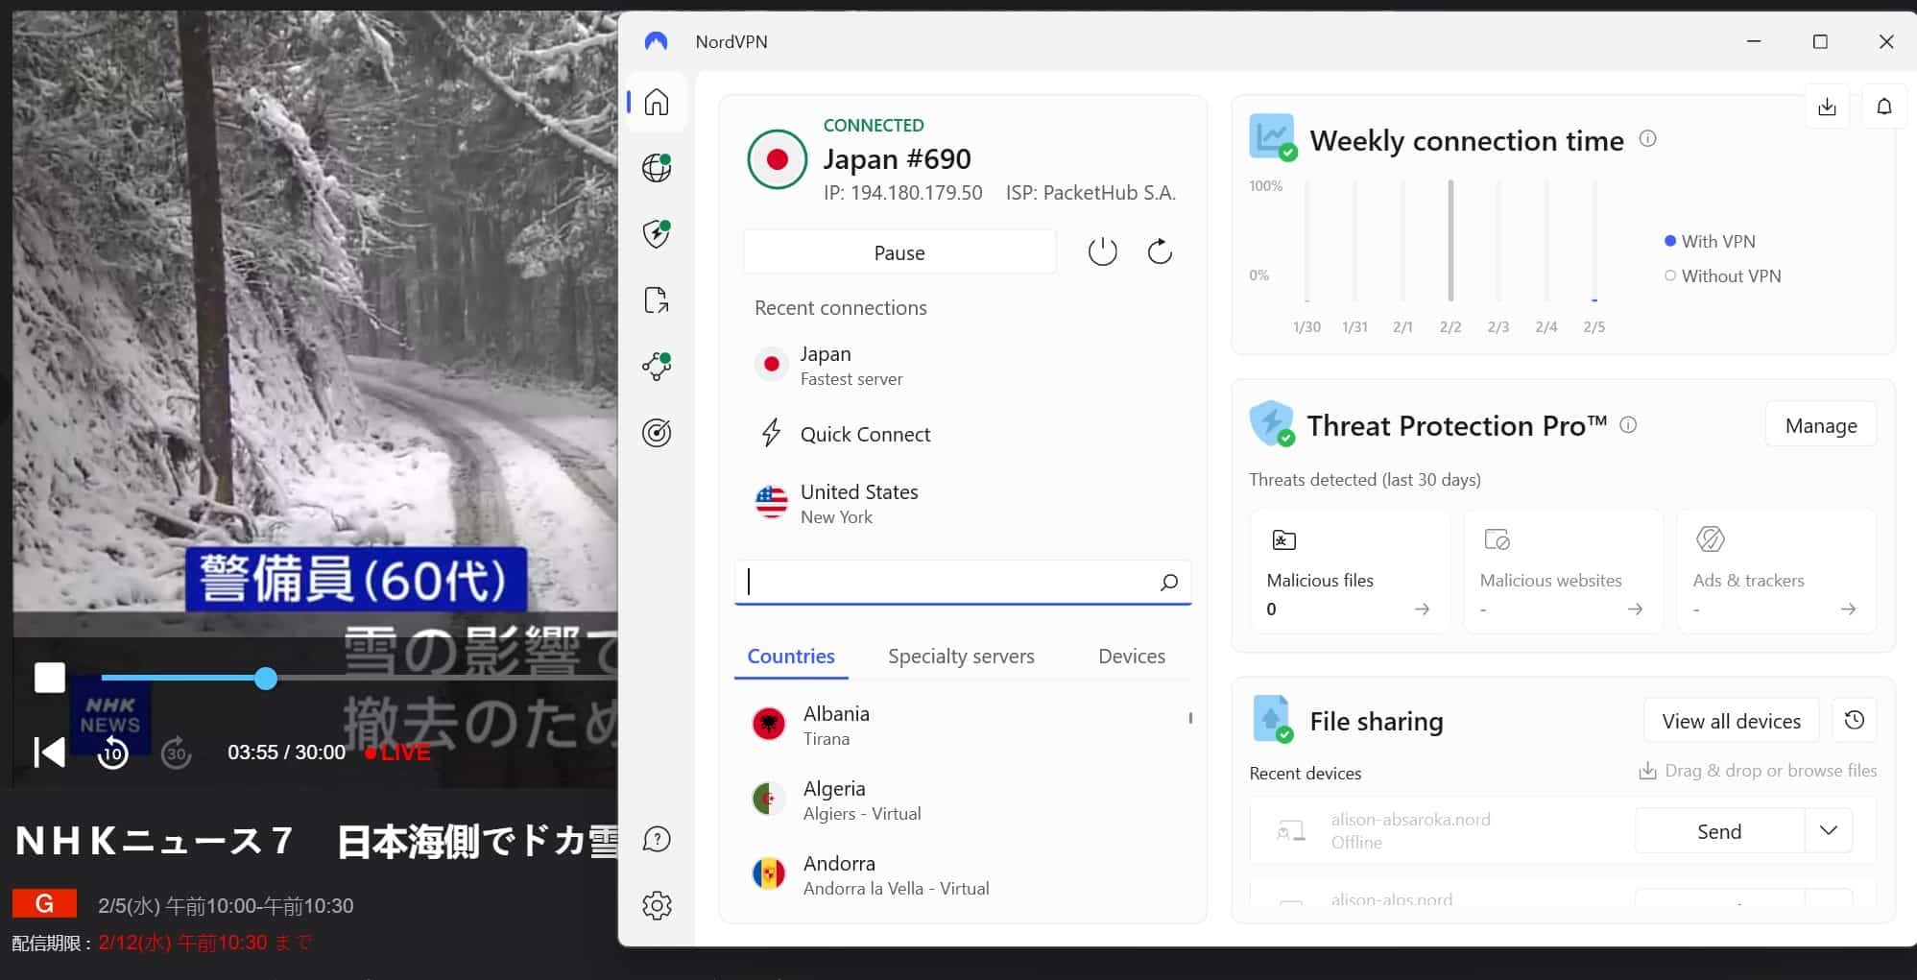Show info for Weekly connection time
1917x980 pixels.
pos(1647,138)
